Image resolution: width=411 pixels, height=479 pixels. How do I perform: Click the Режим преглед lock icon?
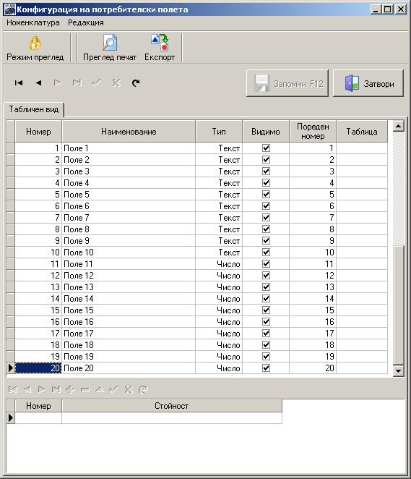35,43
